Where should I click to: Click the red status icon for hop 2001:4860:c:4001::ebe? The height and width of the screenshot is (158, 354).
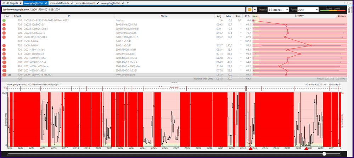pyautogui.click(x=4, y=66)
